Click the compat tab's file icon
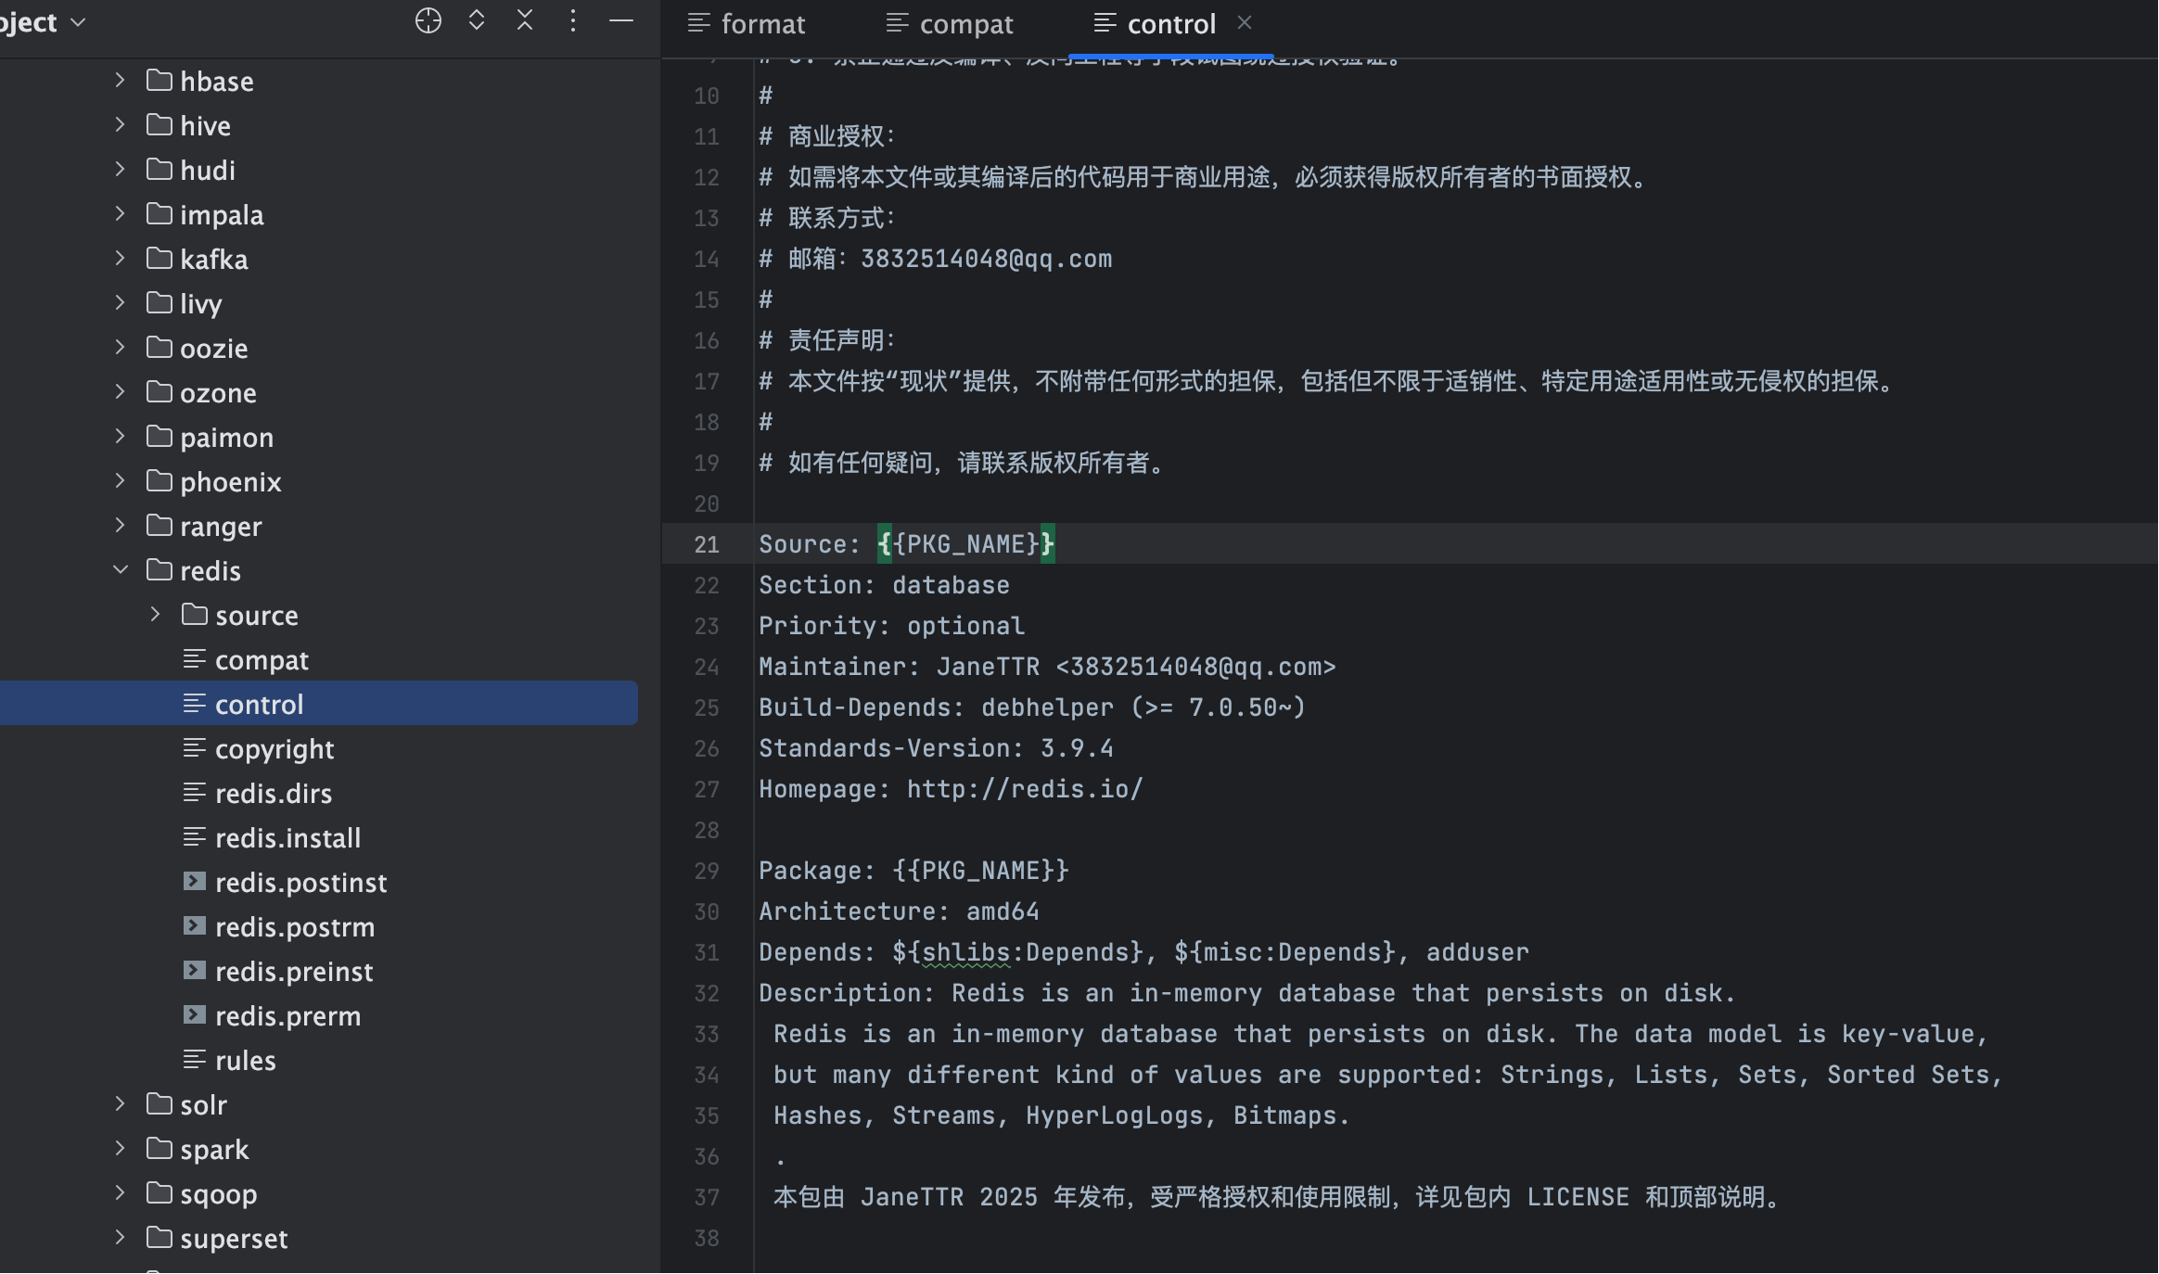2159x1274 pixels. pyautogui.click(x=897, y=23)
